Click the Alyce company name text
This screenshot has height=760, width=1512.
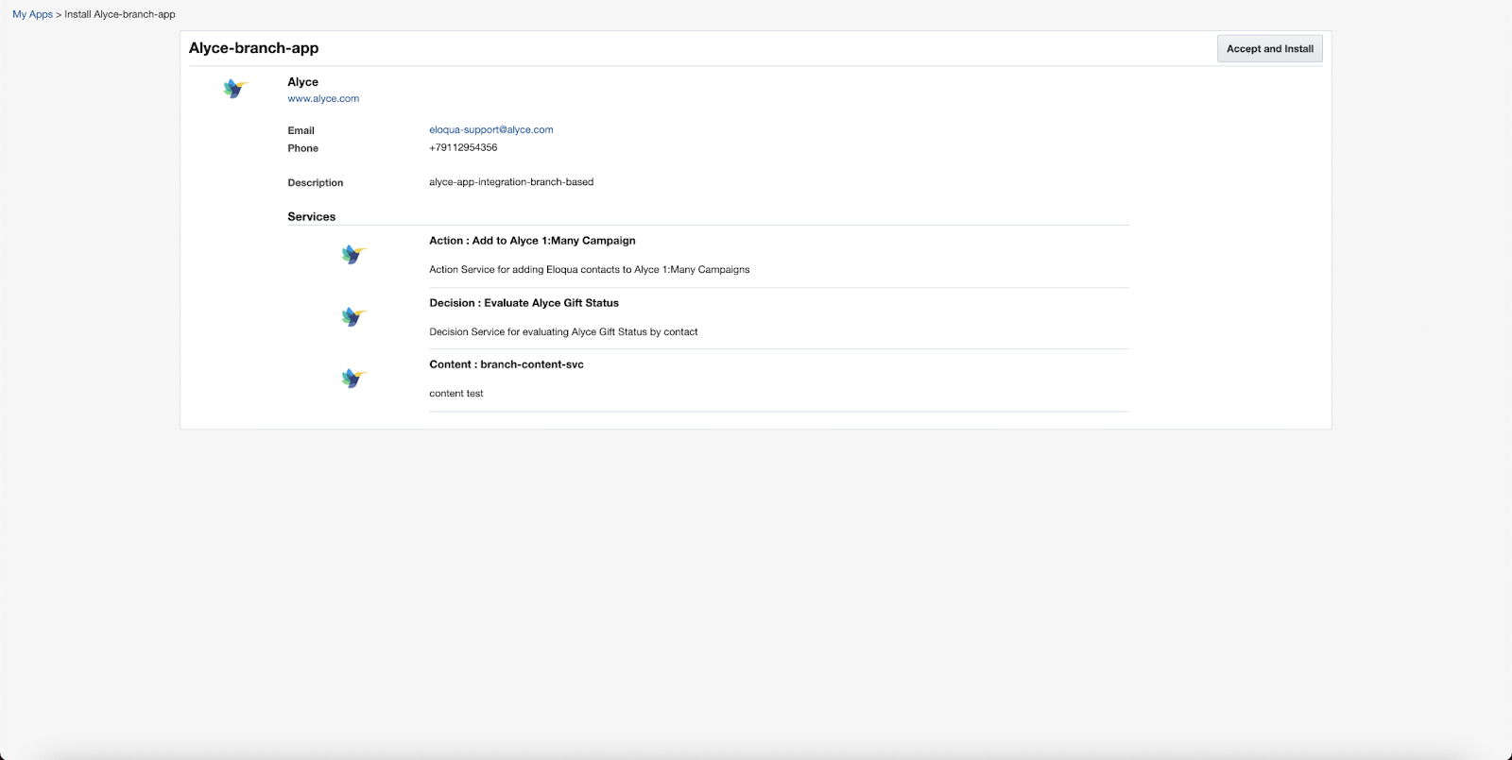point(302,82)
